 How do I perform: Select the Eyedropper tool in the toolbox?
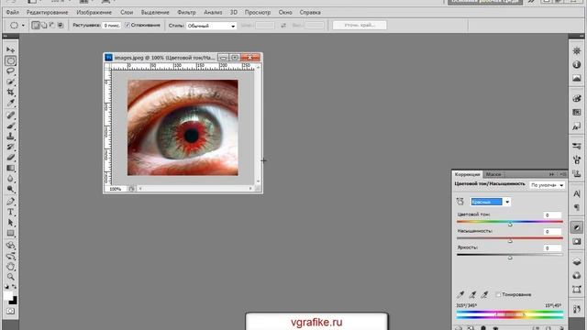click(10, 103)
